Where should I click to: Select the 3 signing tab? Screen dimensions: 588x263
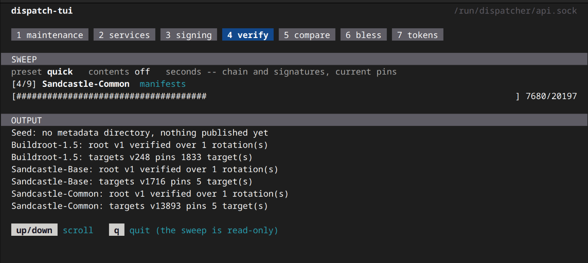[x=189, y=35]
